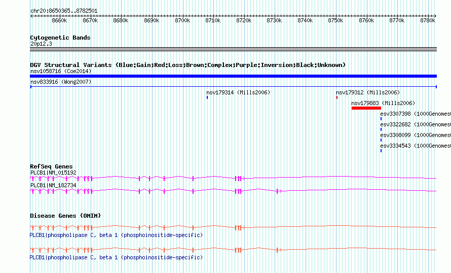Select the 8710k scale label
The image size is (451, 273).
(213, 20)
